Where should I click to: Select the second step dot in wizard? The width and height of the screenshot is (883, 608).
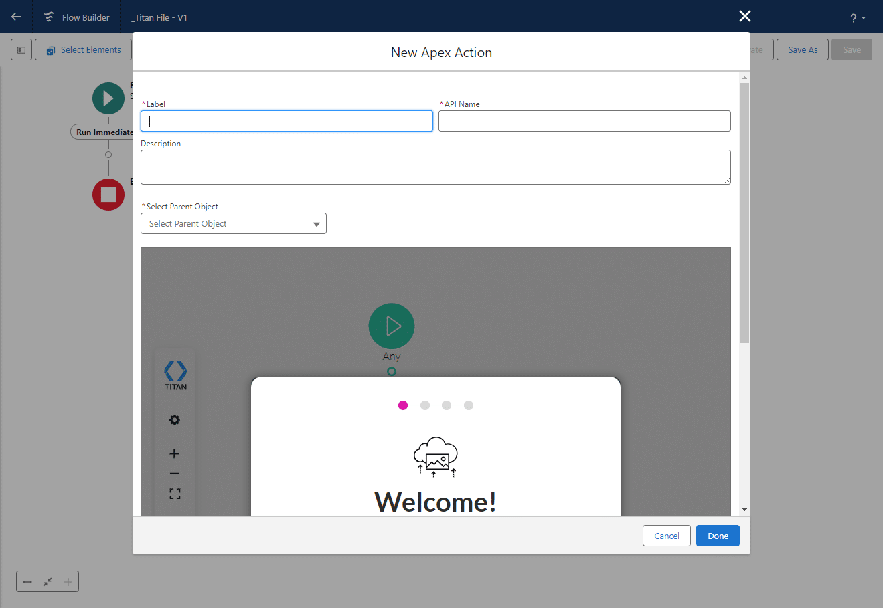(x=425, y=405)
